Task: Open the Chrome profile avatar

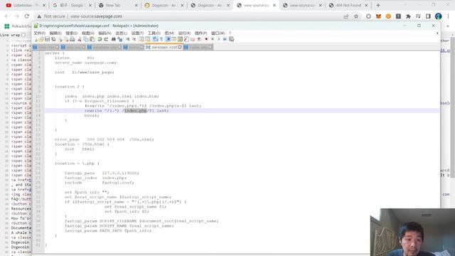Action: point(438,16)
